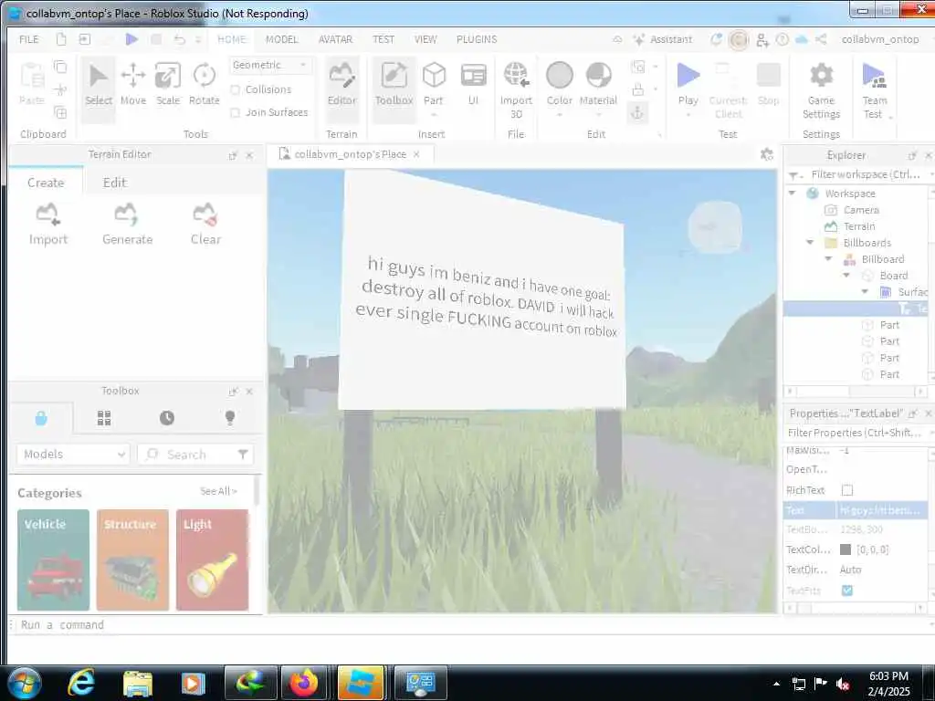Image resolution: width=935 pixels, height=701 pixels.
Task: Open Firefox from the taskbar
Action: 303,683
